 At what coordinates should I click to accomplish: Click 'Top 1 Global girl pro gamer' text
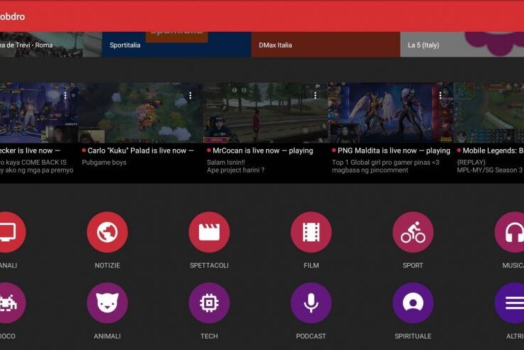tap(377, 163)
